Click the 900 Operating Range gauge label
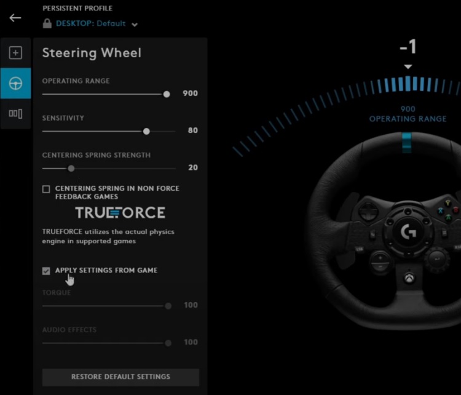 click(408, 114)
